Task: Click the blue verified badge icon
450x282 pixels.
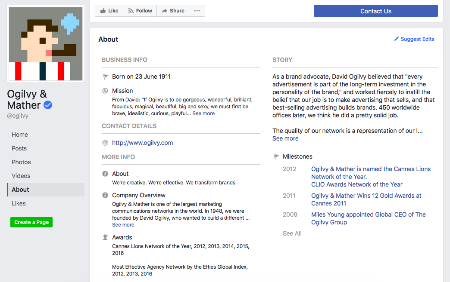Action: (x=48, y=105)
